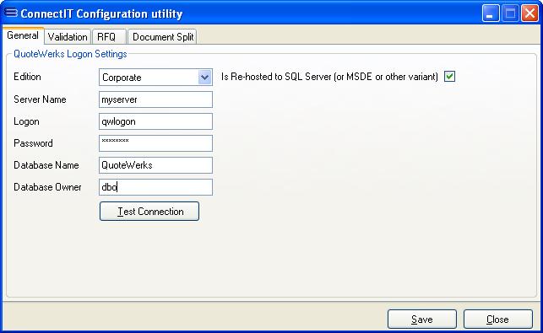Toggle the Is Re-hosted to SQL Server checkbox
Viewport: 543px width, 333px height.
449,77
